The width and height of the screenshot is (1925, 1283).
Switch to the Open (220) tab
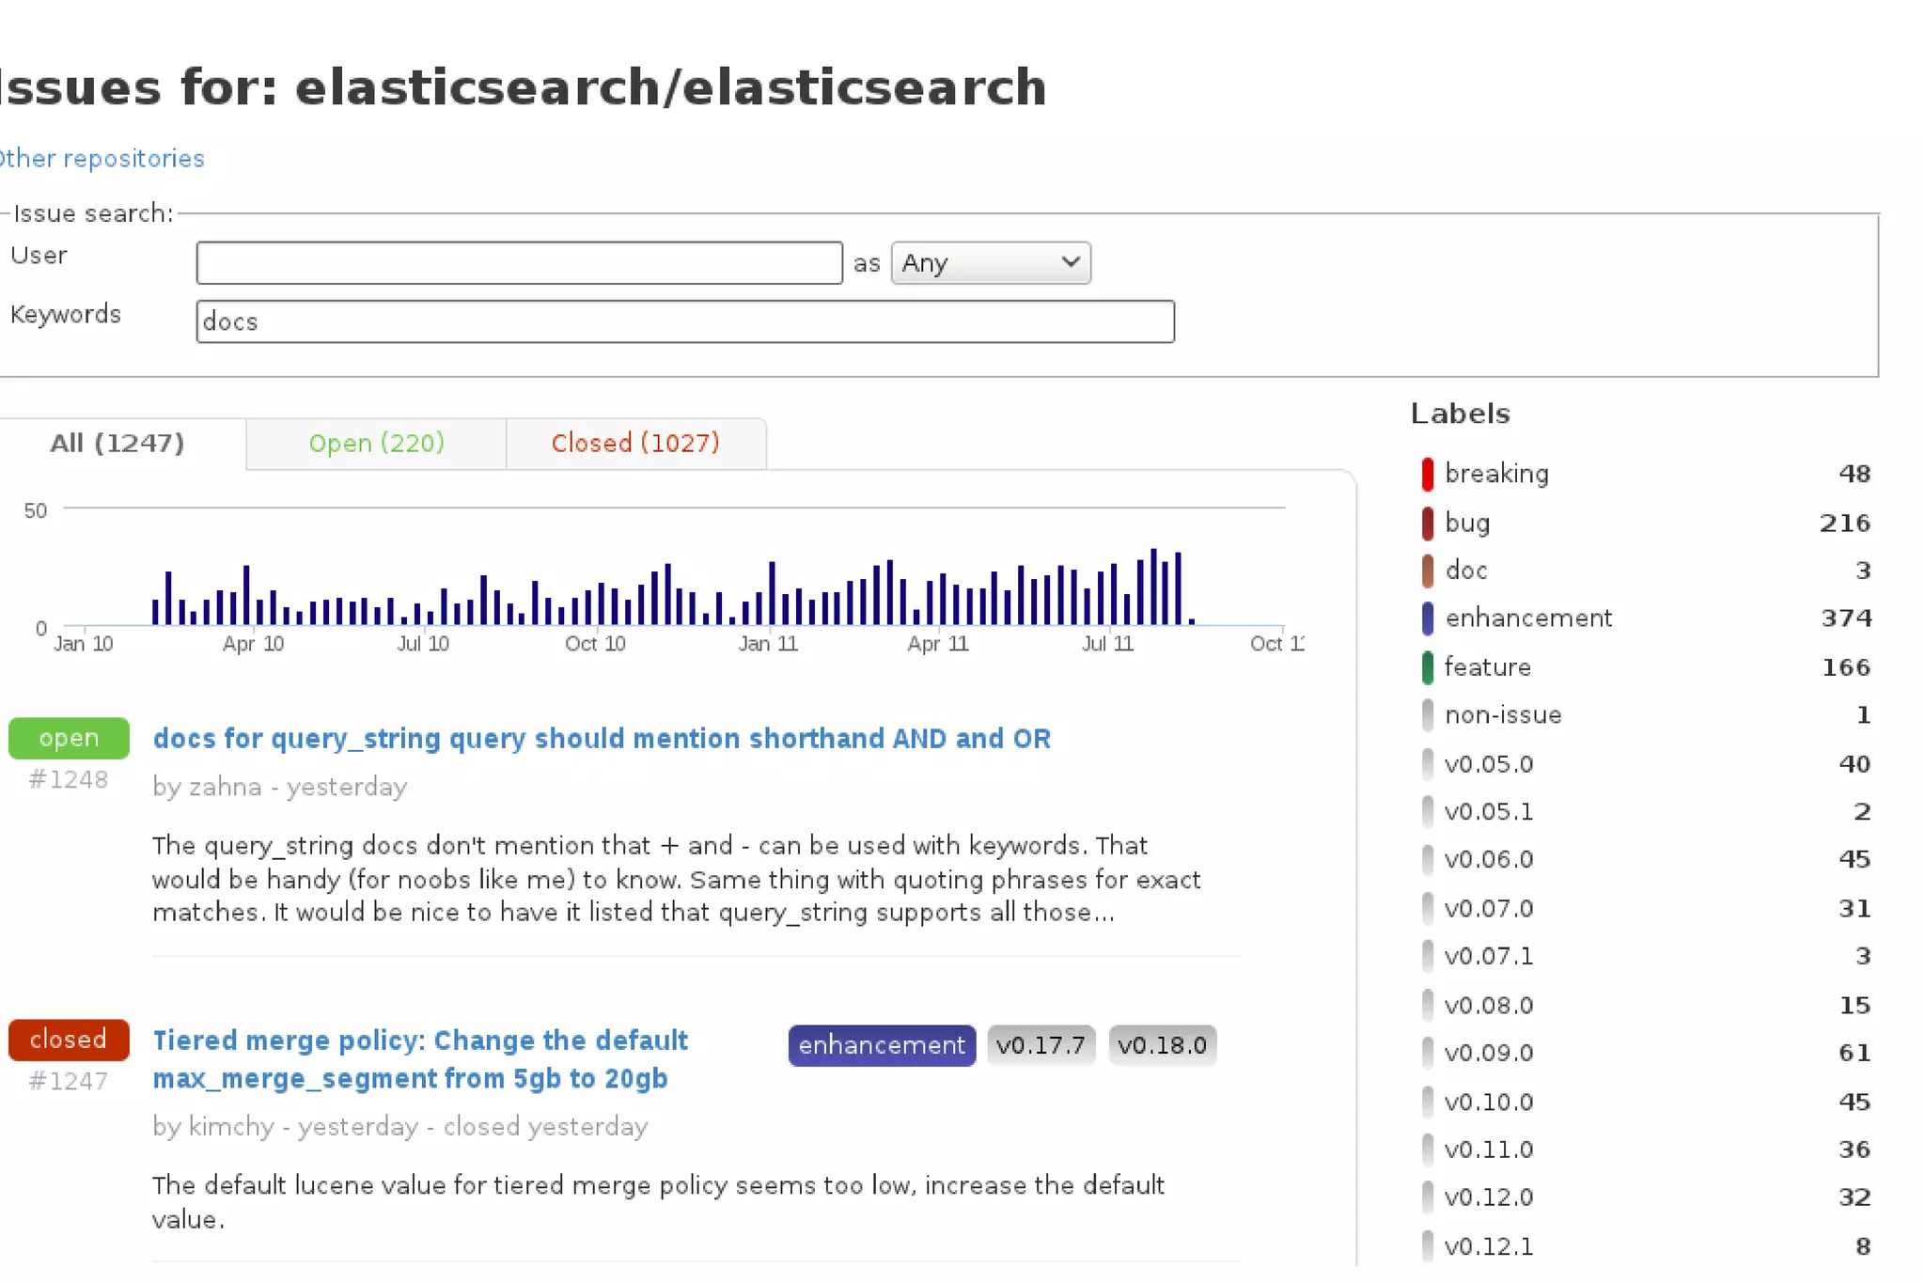click(x=376, y=443)
